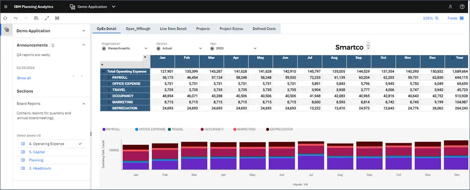Screen dimensions: 470x190
Task: Switch to the Projects tab
Action: (203, 29)
